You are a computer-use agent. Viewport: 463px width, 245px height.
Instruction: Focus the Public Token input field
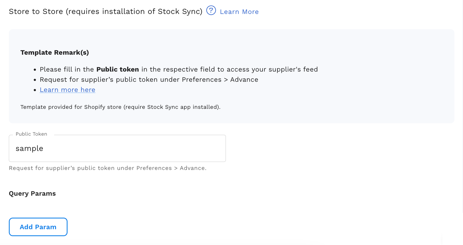(117, 148)
